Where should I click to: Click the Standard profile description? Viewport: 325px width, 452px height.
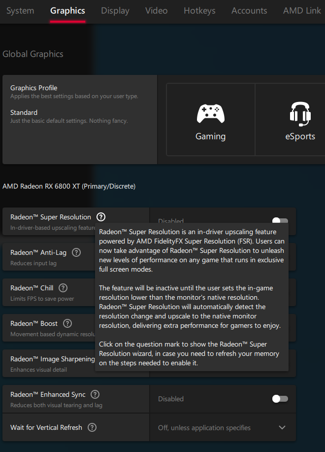(69, 121)
